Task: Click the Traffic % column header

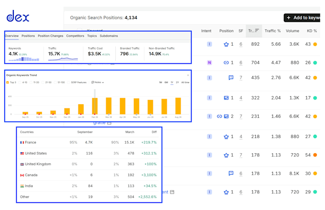Action: [x=272, y=31]
